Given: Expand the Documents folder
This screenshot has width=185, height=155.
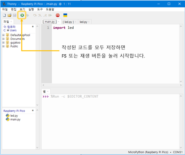Looking at the screenshot, I should click(4, 39).
